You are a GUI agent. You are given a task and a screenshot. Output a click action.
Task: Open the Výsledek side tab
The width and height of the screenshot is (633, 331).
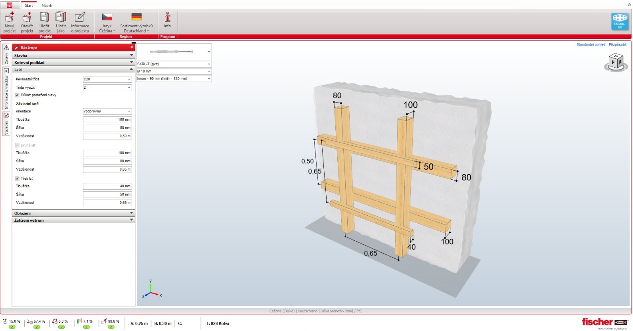coord(6,124)
